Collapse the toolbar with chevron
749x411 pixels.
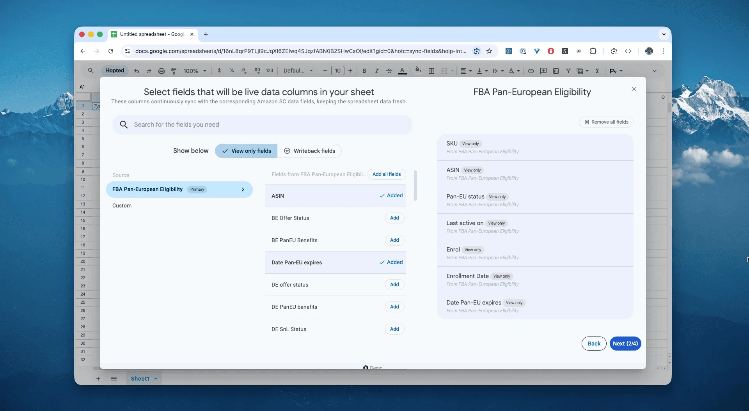(655, 71)
